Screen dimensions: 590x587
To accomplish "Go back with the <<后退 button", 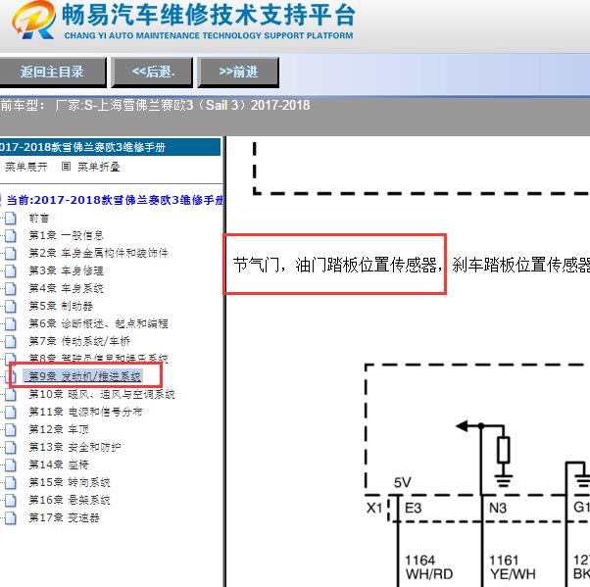I will point(152,72).
